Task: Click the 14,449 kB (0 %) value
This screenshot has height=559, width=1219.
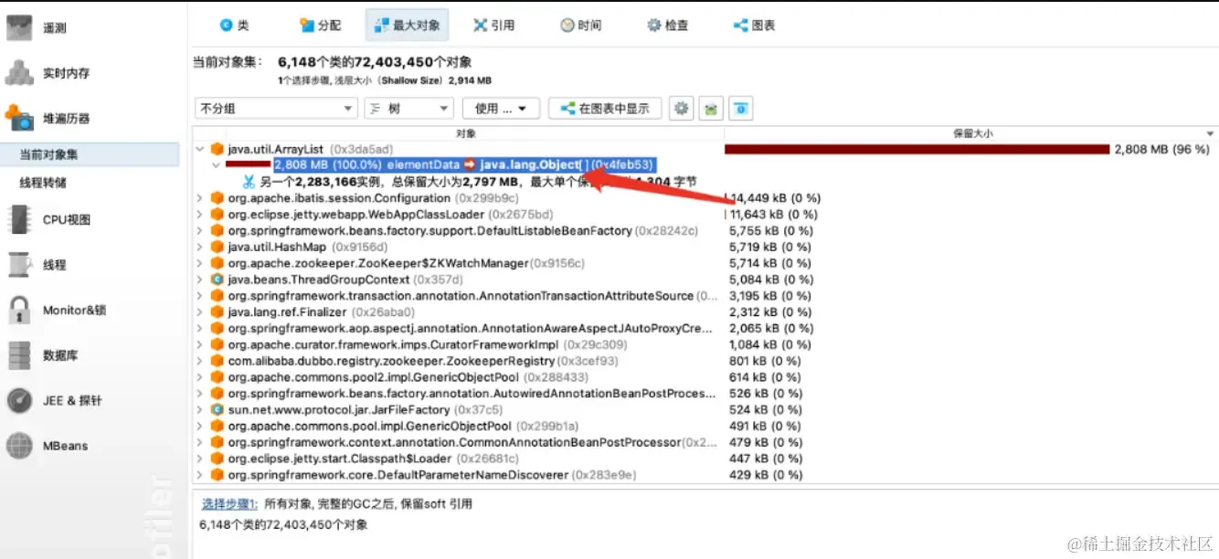Action: (775, 198)
